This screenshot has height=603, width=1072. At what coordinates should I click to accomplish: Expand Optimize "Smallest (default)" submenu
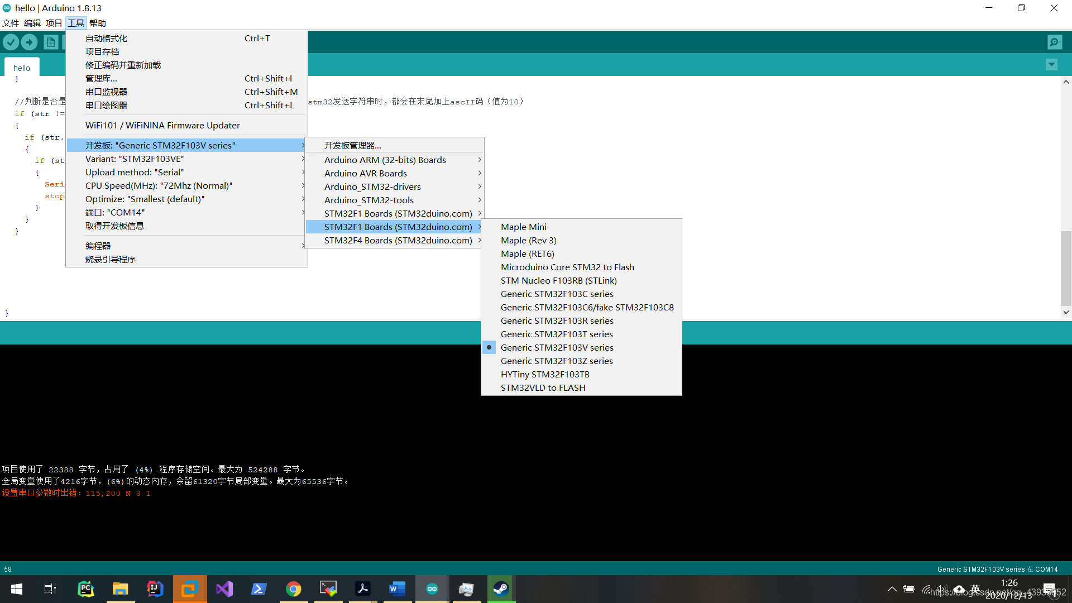[186, 199]
